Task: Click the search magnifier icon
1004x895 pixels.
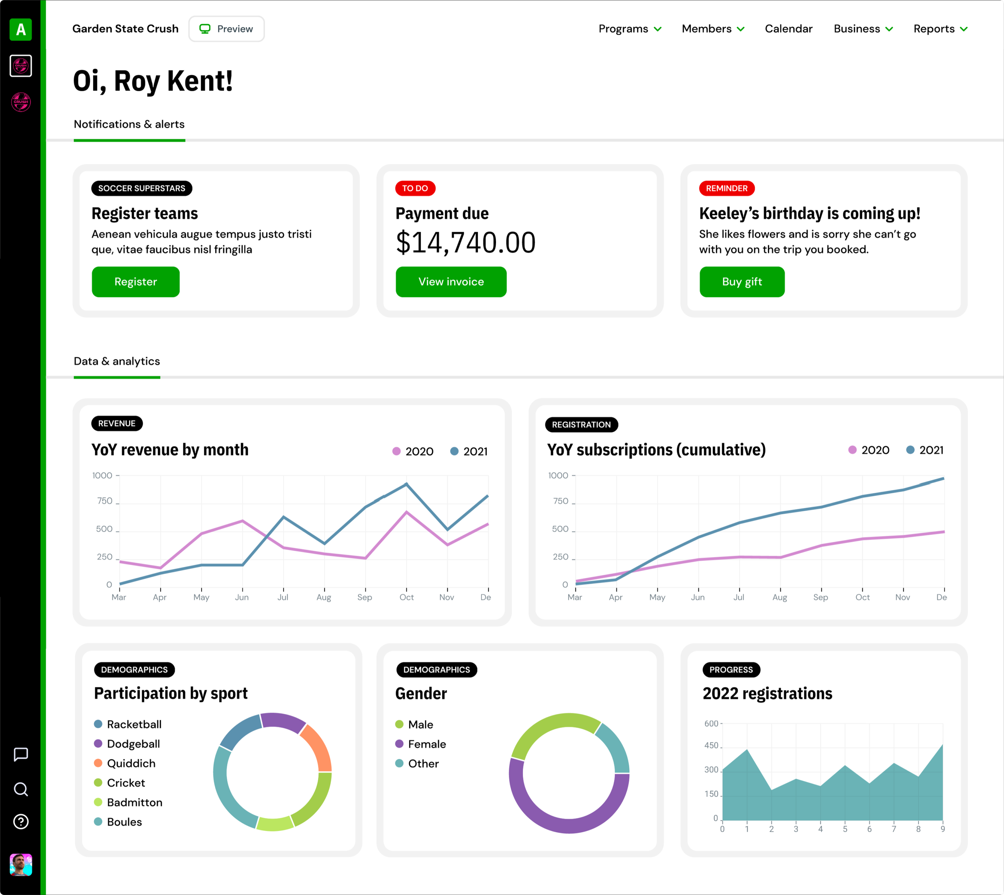Action: pyautogui.click(x=20, y=789)
